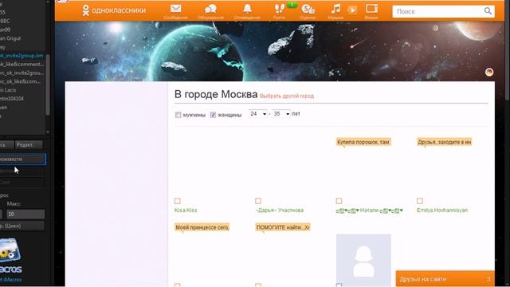
Task: Click the Макс loop count field
Action: [25, 214]
